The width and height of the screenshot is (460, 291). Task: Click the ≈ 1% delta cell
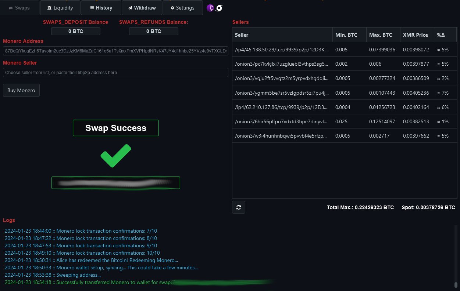tap(443, 121)
